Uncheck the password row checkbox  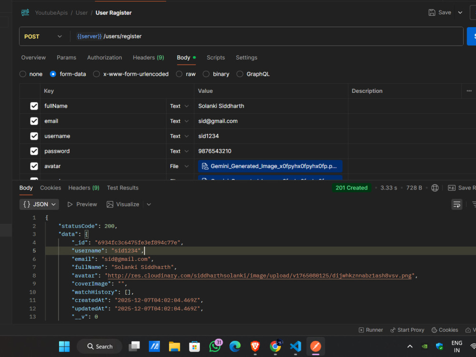tap(34, 151)
